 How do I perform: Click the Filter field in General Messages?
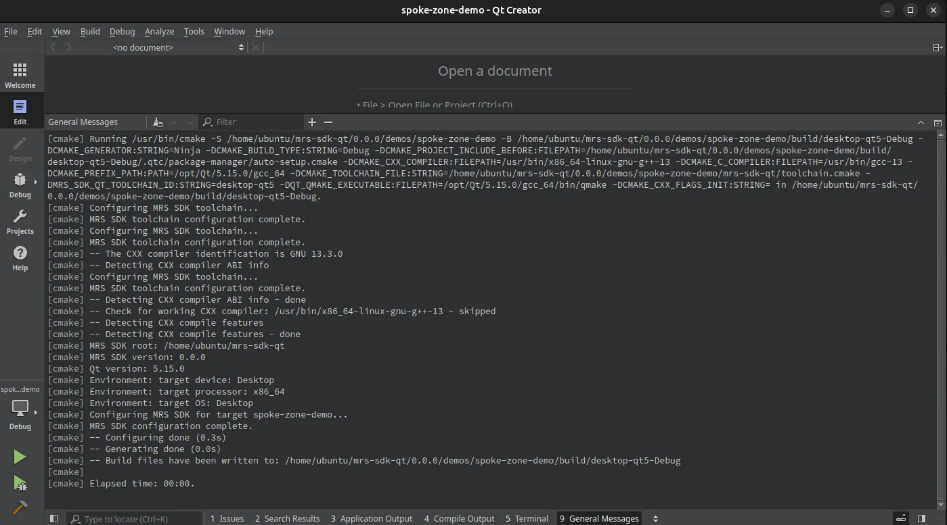[258, 122]
